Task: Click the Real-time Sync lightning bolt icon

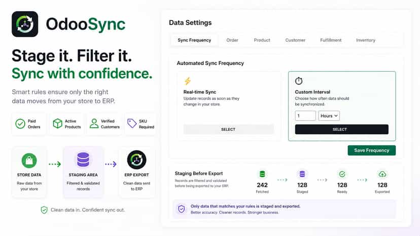Action: click(188, 81)
